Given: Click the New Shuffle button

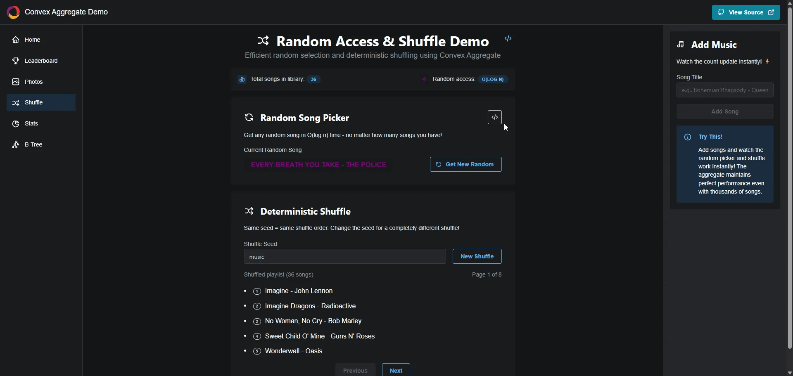Looking at the screenshot, I should pyautogui.click(x=477, y=256).
